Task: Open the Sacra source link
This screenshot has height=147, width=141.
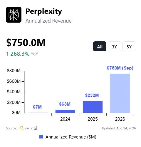Action: [x=28, y=128]
